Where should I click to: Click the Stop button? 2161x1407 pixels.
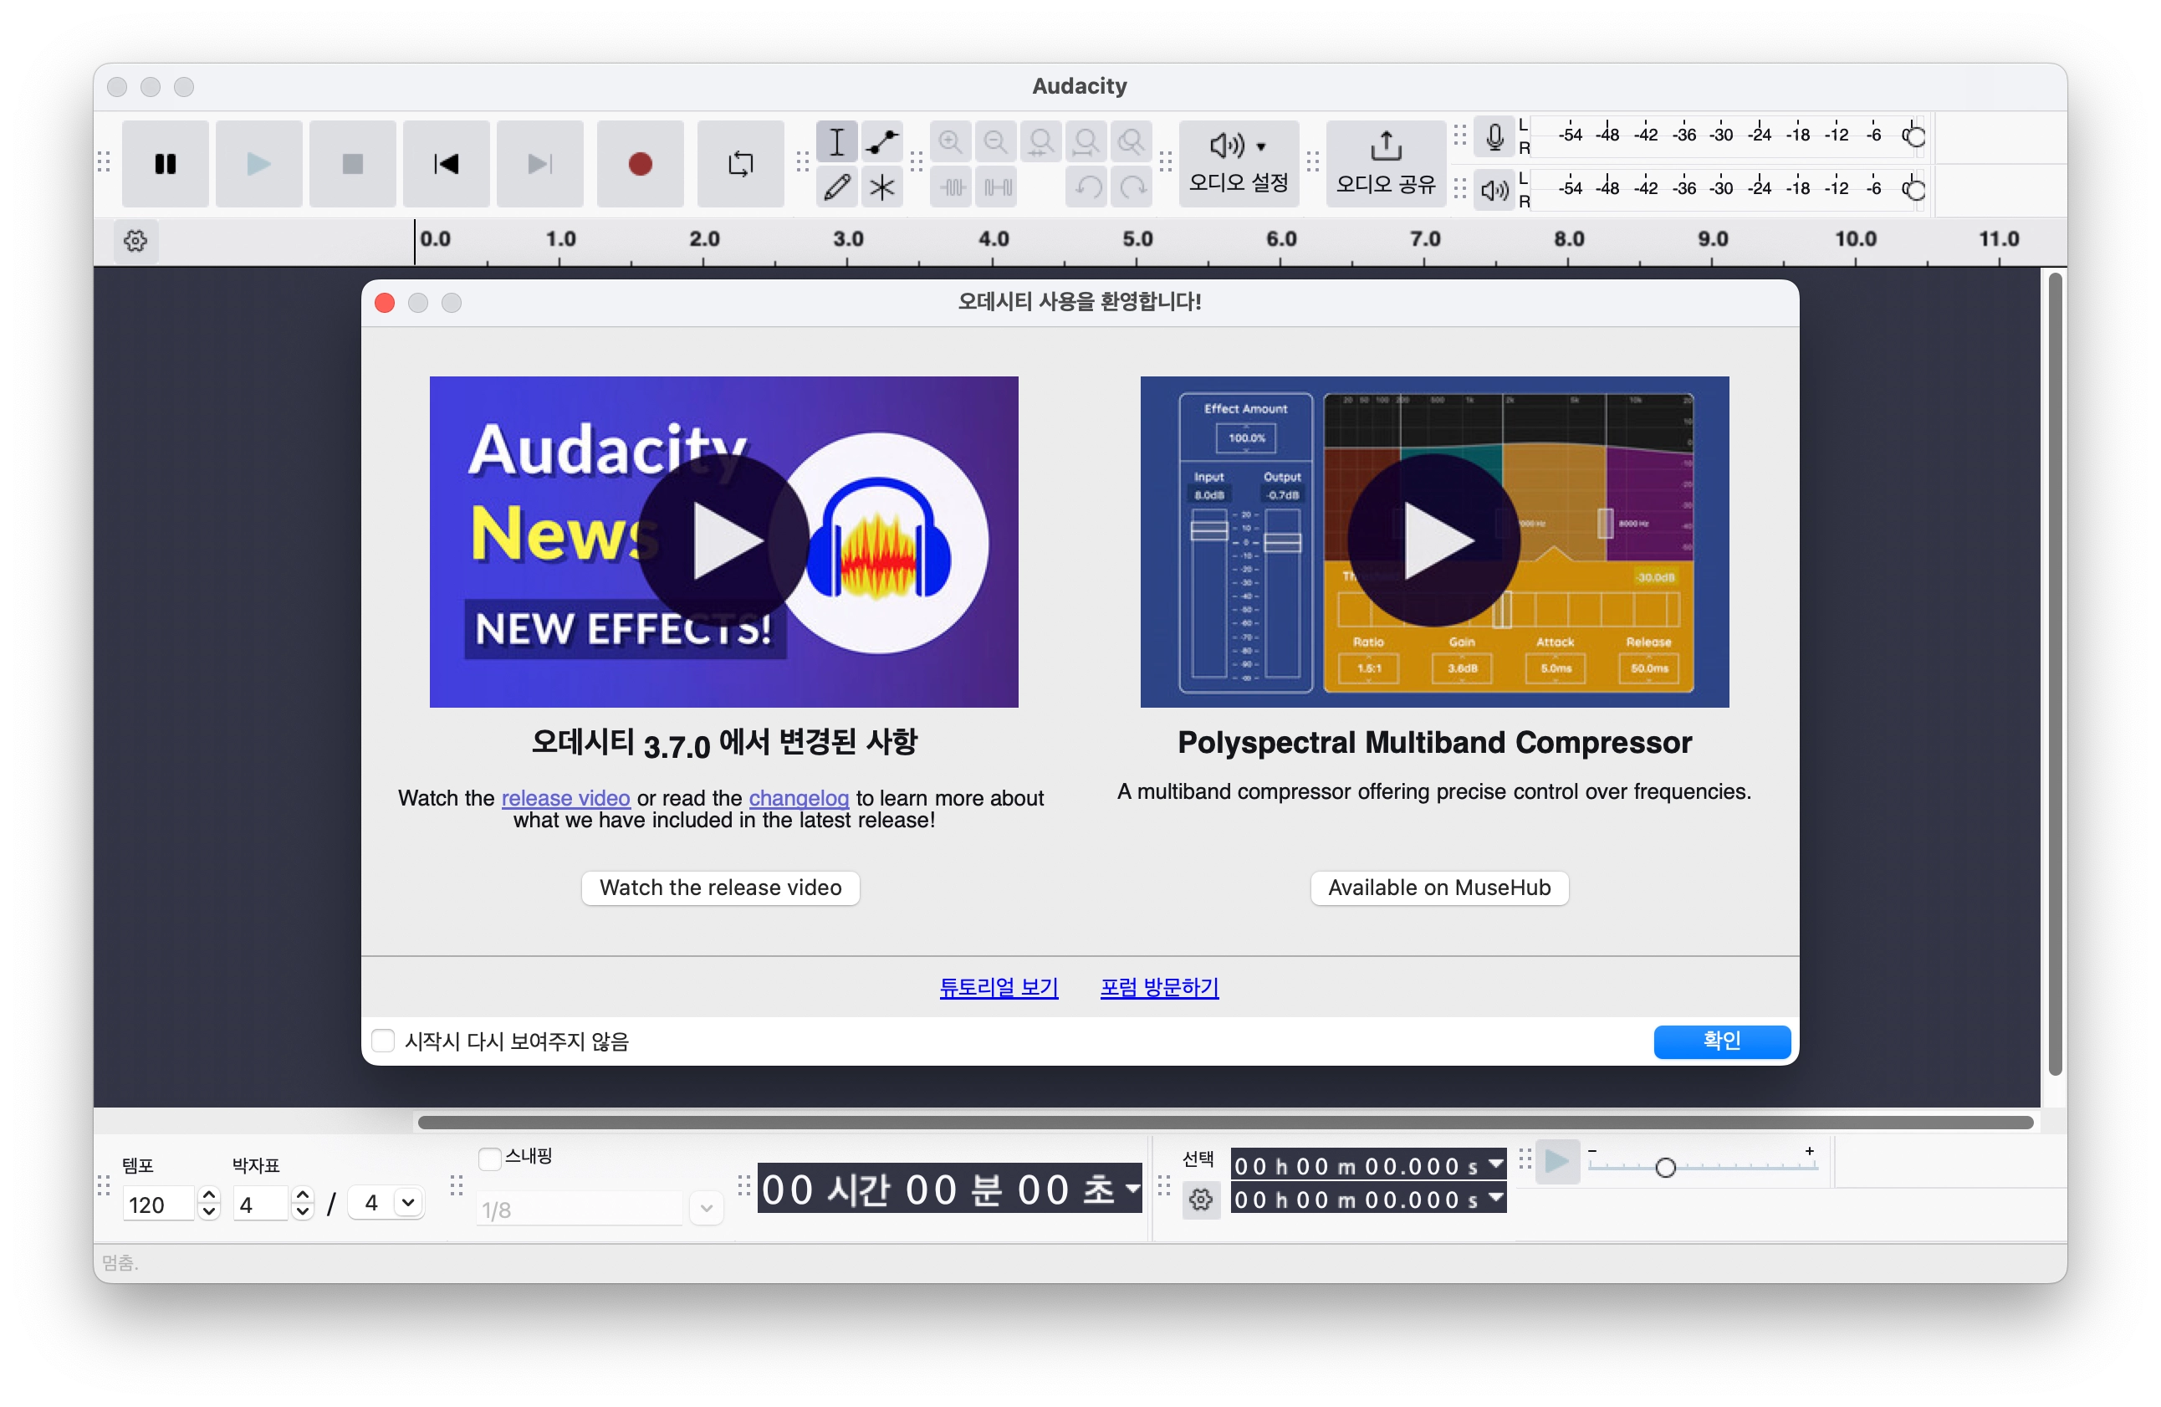pyautogui.click(x=352, y=163)
